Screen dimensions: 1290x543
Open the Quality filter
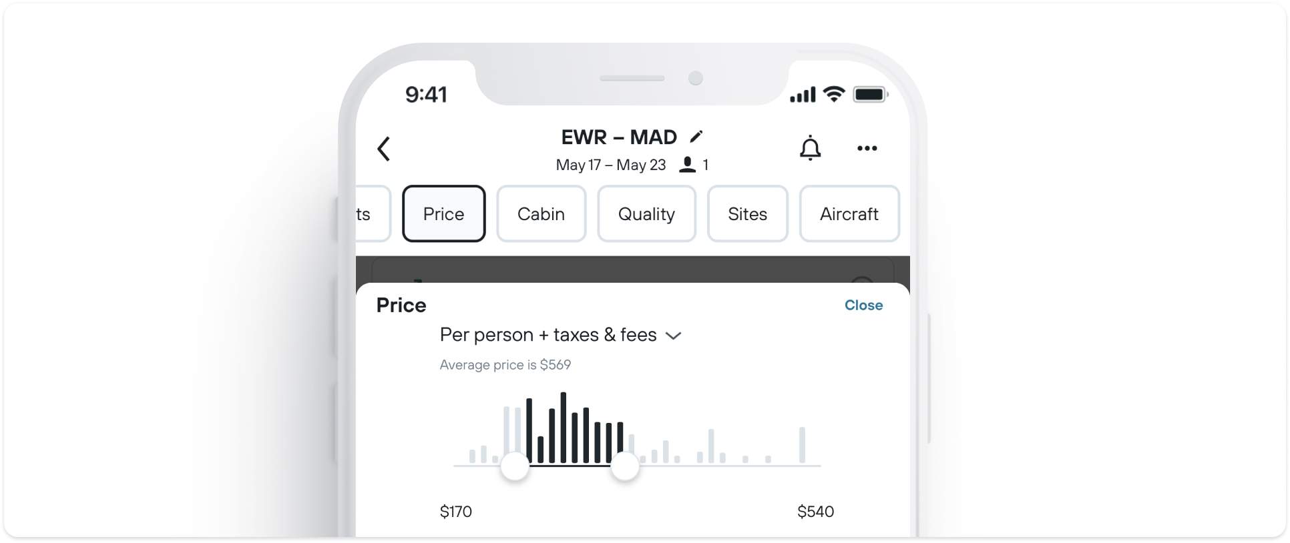click(x=646, y=213)
